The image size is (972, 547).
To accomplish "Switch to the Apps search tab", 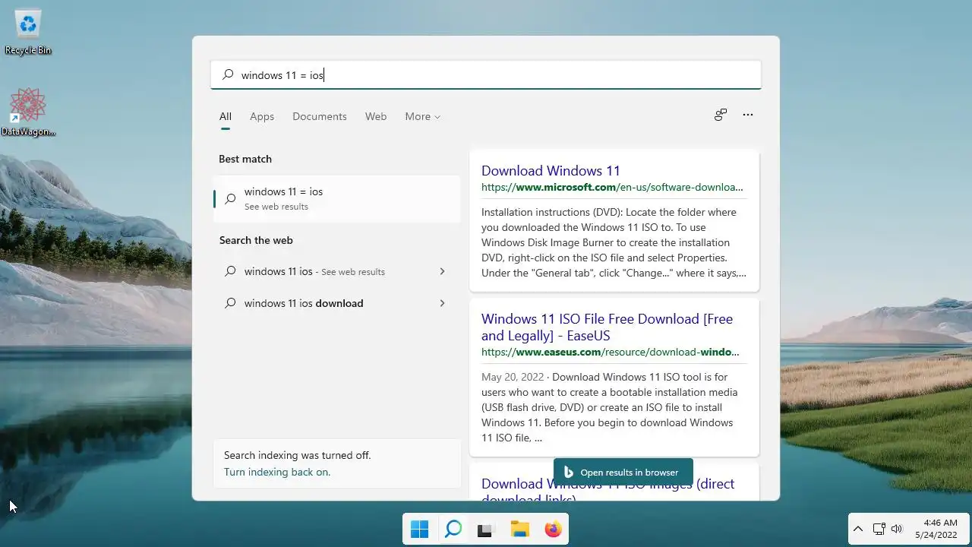I will click(262, 116).
